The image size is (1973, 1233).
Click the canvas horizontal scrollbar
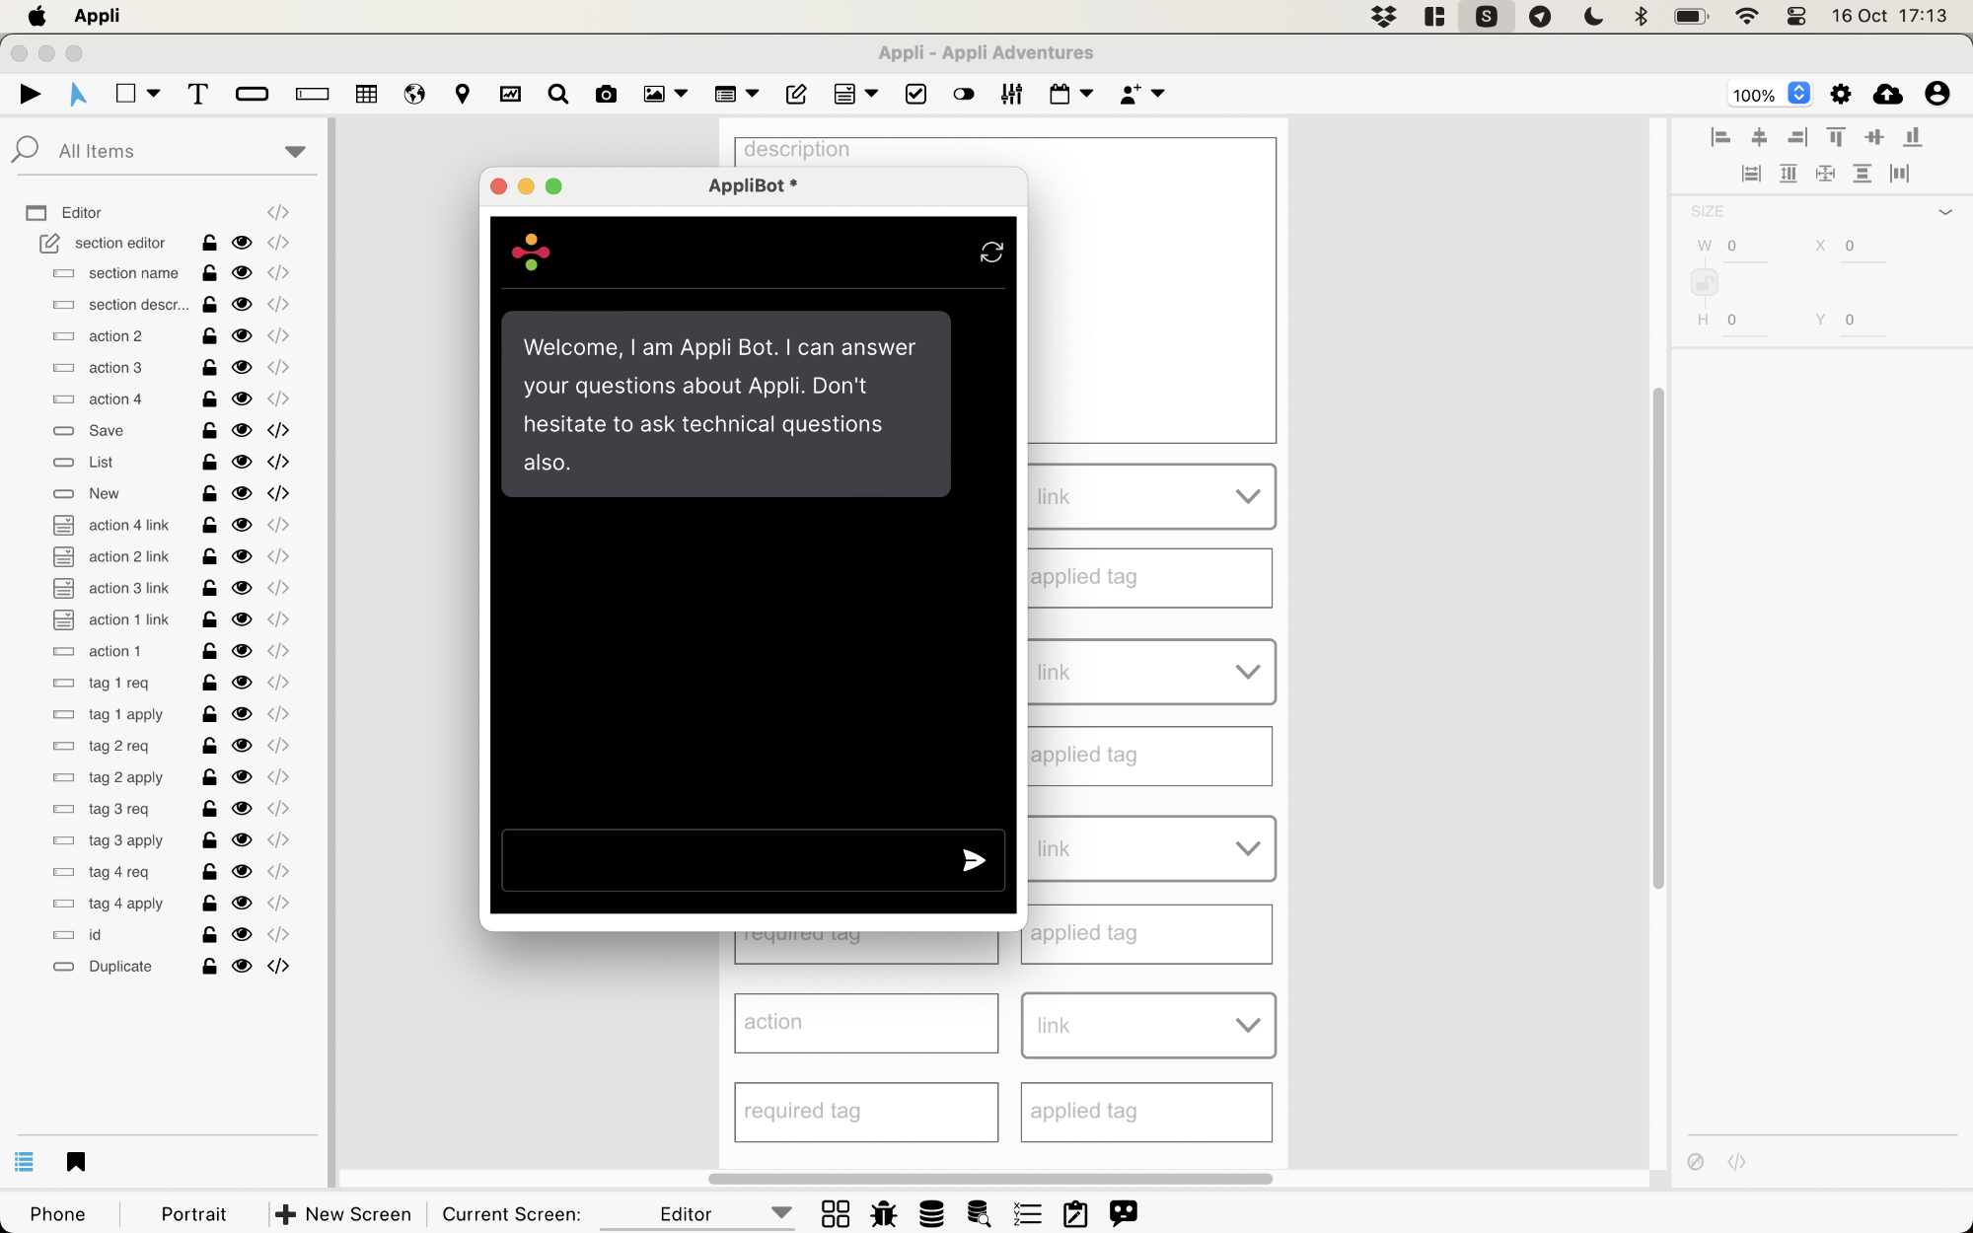(990, 1178)
